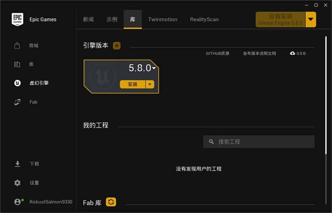The height and width of the screenshot is (213, 332).
Task: Open the 发布版本说明文档 link
Action: point(259,53)
